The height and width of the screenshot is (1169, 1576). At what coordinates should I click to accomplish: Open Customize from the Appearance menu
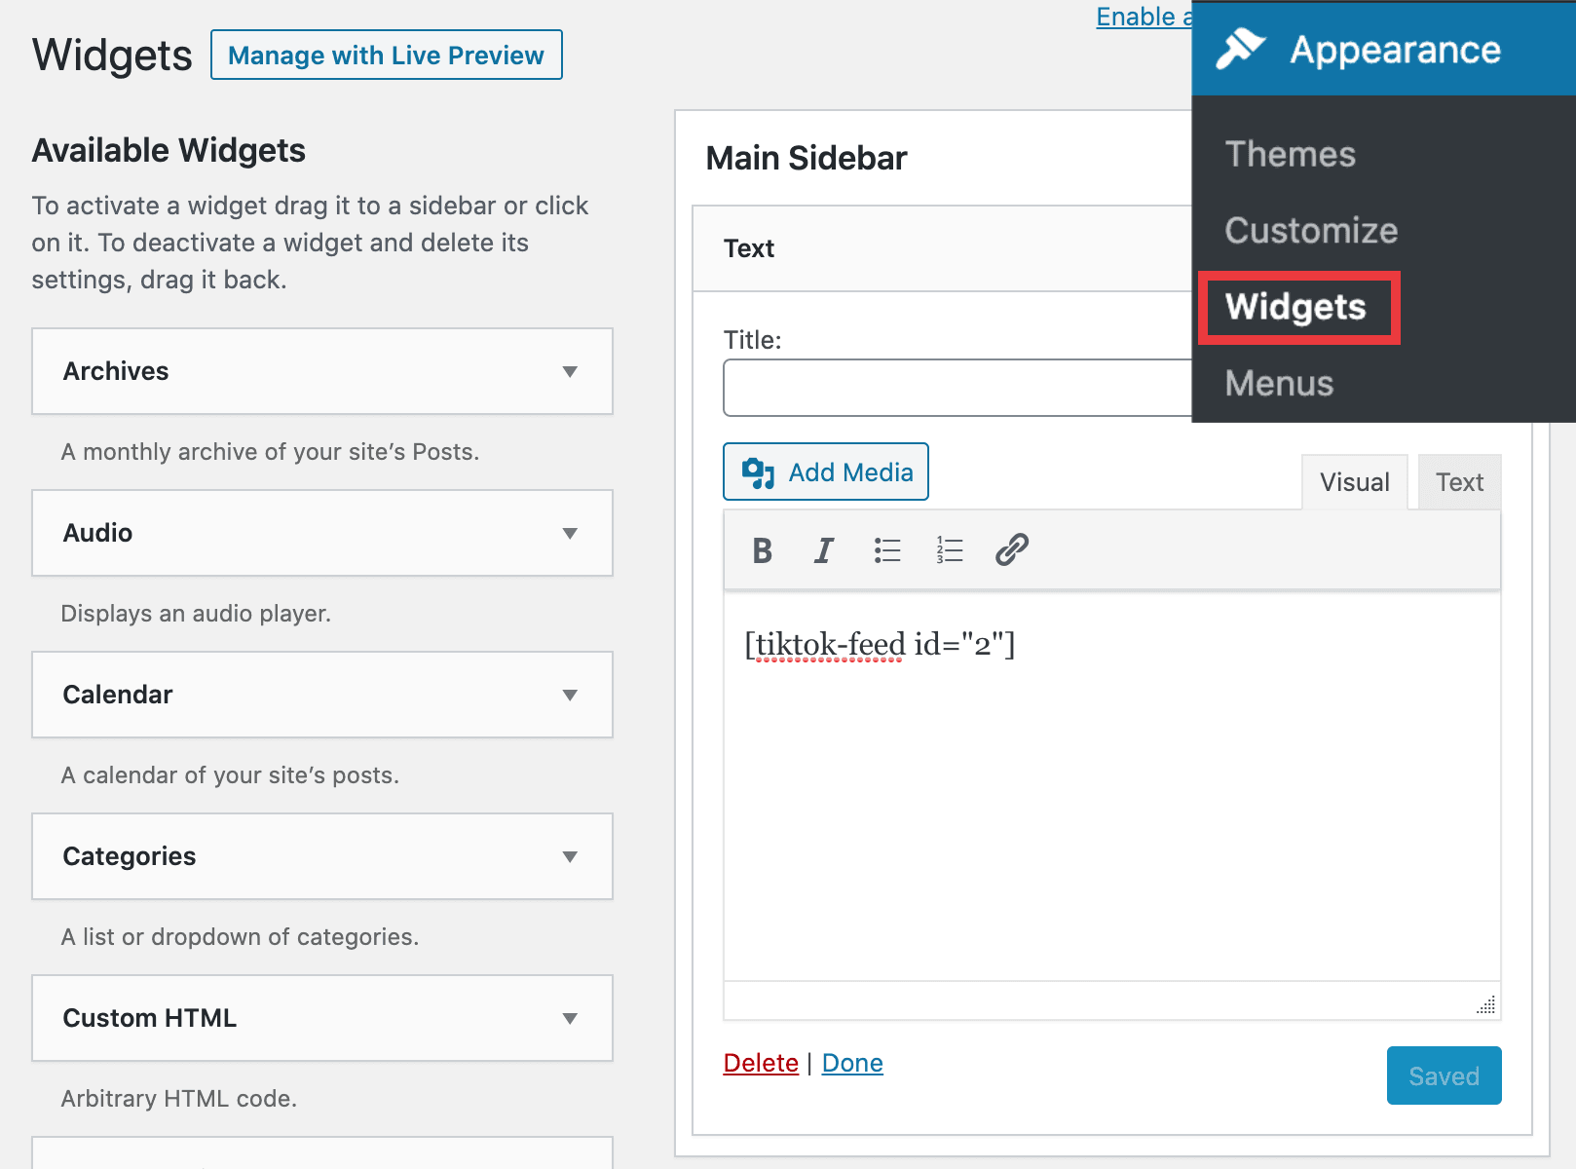tap(1311, 230)
